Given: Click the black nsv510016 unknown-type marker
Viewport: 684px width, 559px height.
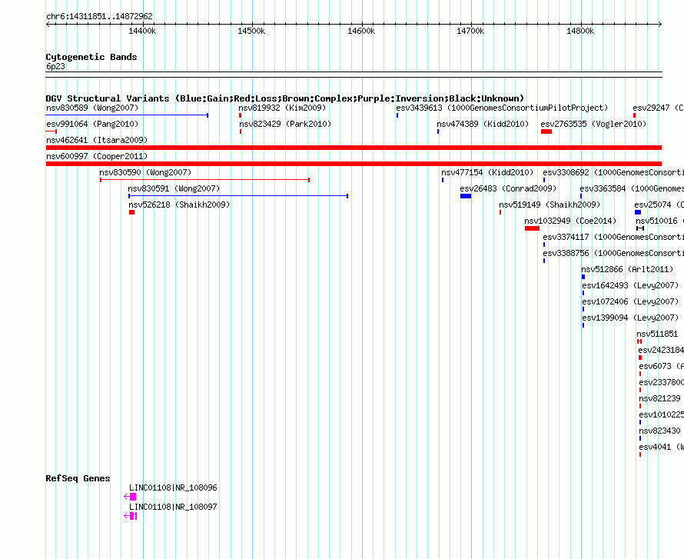Looking at the screenshot, I should [x=640, y=228].
